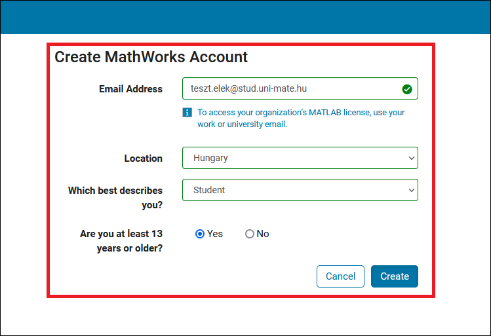Click the "Create MathWorks Account" heading
Viewport: 491px width, 336px height.
tap(151, 57)
